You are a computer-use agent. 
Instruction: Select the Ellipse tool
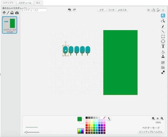click(x=163, y=41)
